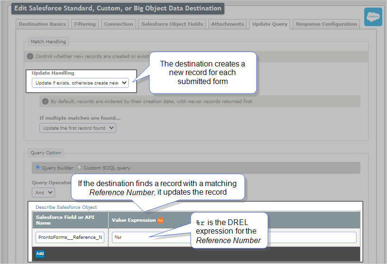The height and width of the screenshot is (264, 387).
Task: Click the info icon beside By default, records
Action: [x=45, y=101]
